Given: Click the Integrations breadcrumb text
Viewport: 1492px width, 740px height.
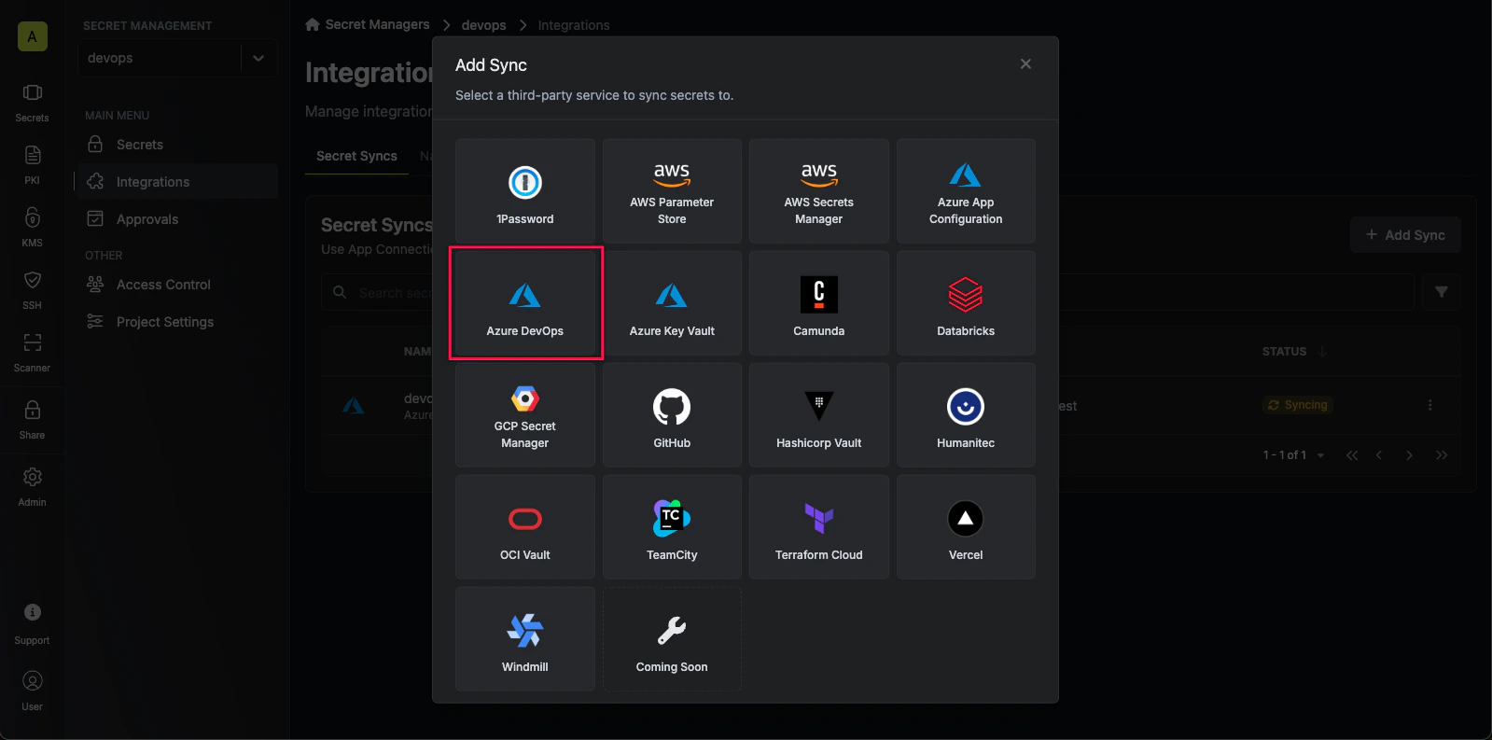Looking at the screenshot, I should [574, 25].
